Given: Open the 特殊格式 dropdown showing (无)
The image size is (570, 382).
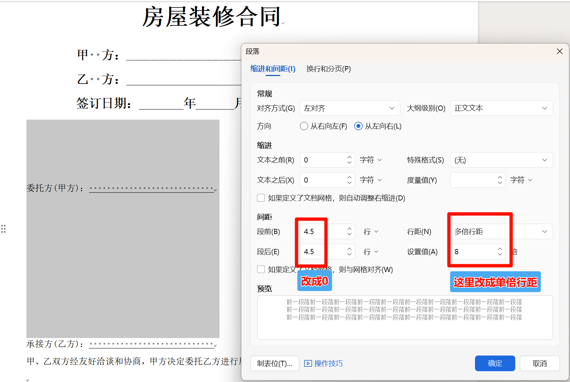Looking at the screenshot, I should point(501,160).
